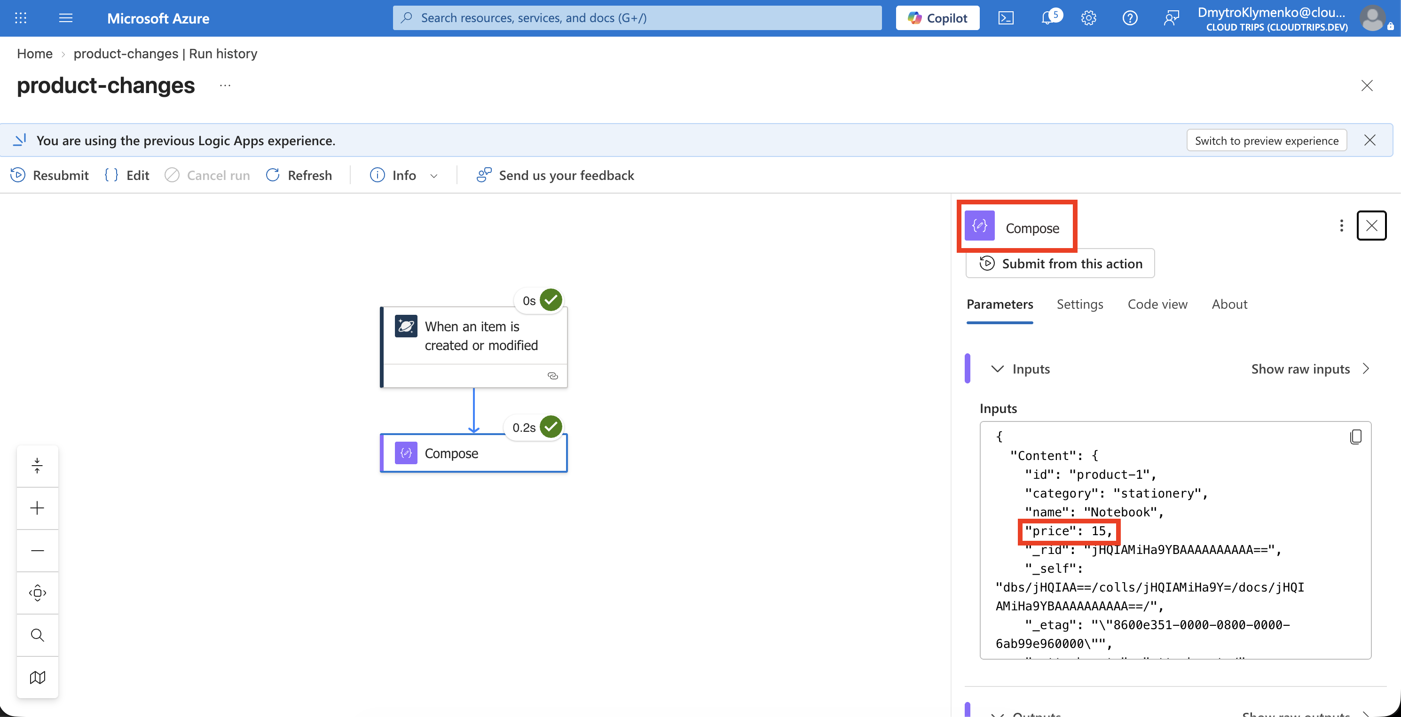Click the "name": "Notebook" line

1094,512
